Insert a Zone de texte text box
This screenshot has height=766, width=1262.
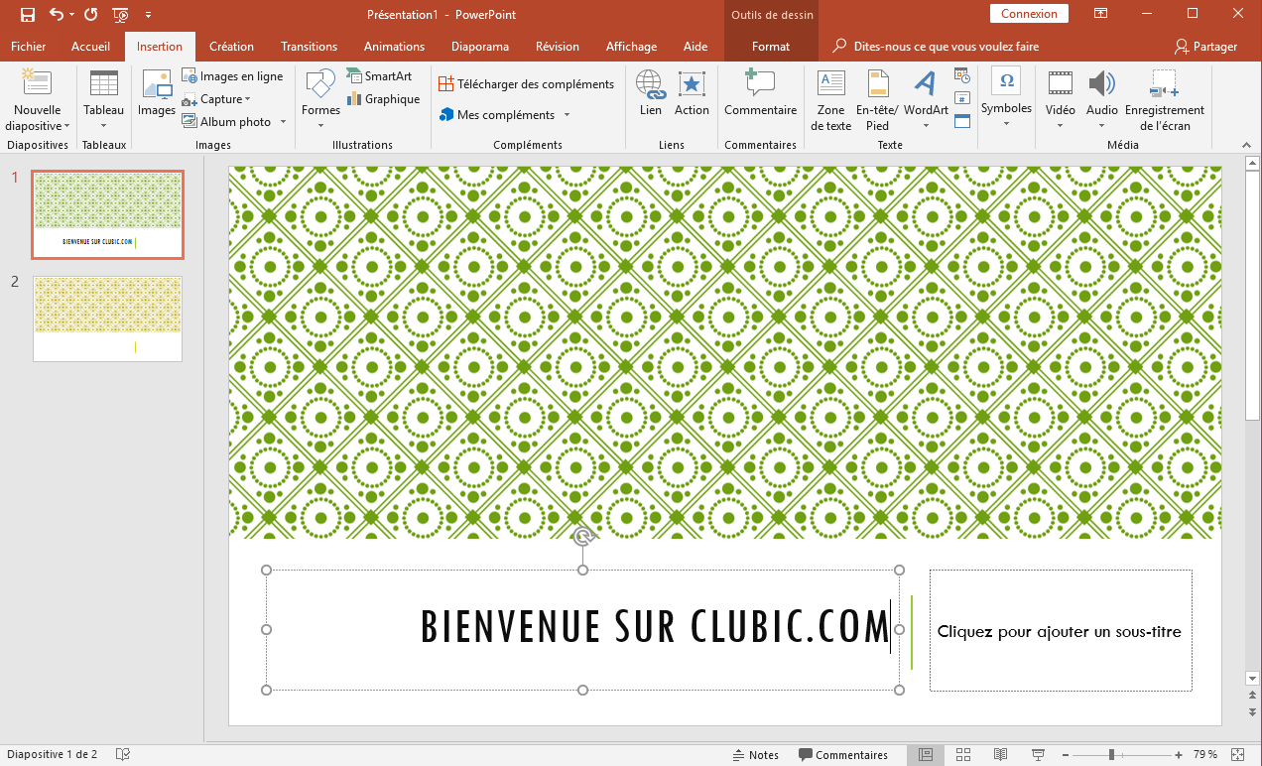point(831,100)
